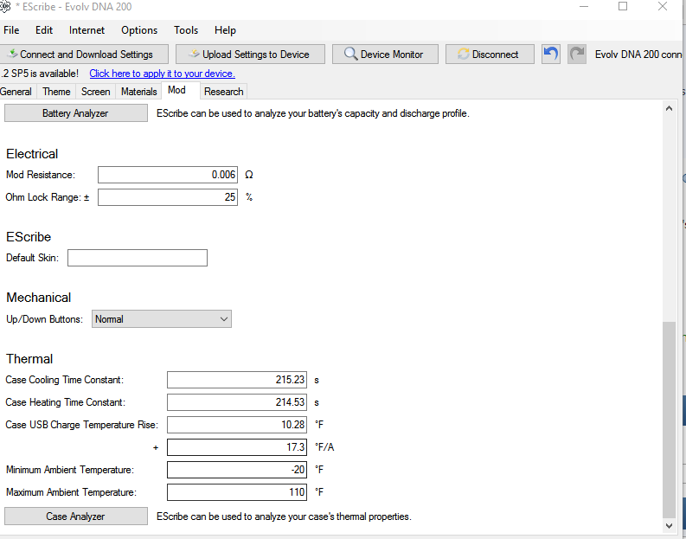Viewport: 686px width, 539px height.
Task: Click Connect and Download Settings button
Action: click(x=85, y=55)
